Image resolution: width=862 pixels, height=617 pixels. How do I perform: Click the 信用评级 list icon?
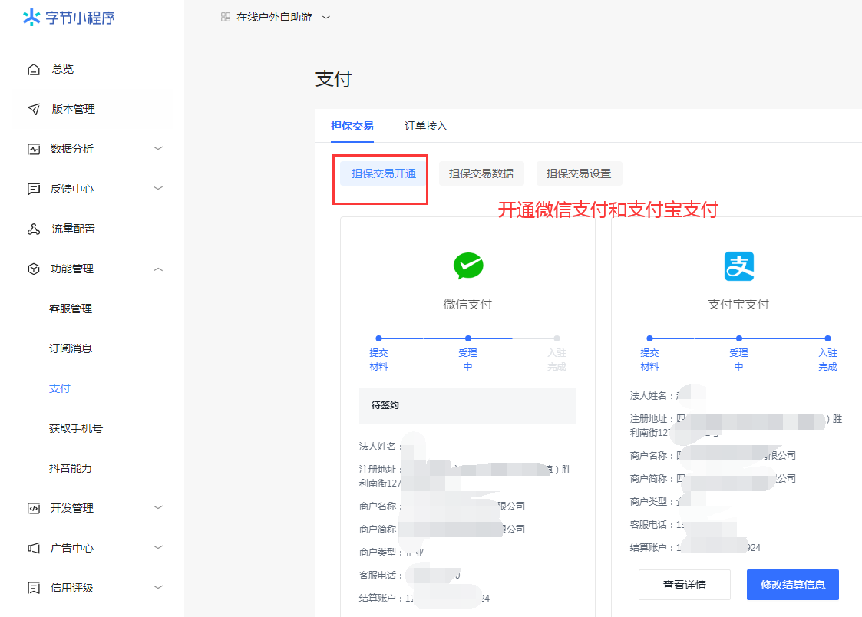(x=34, y=588)
